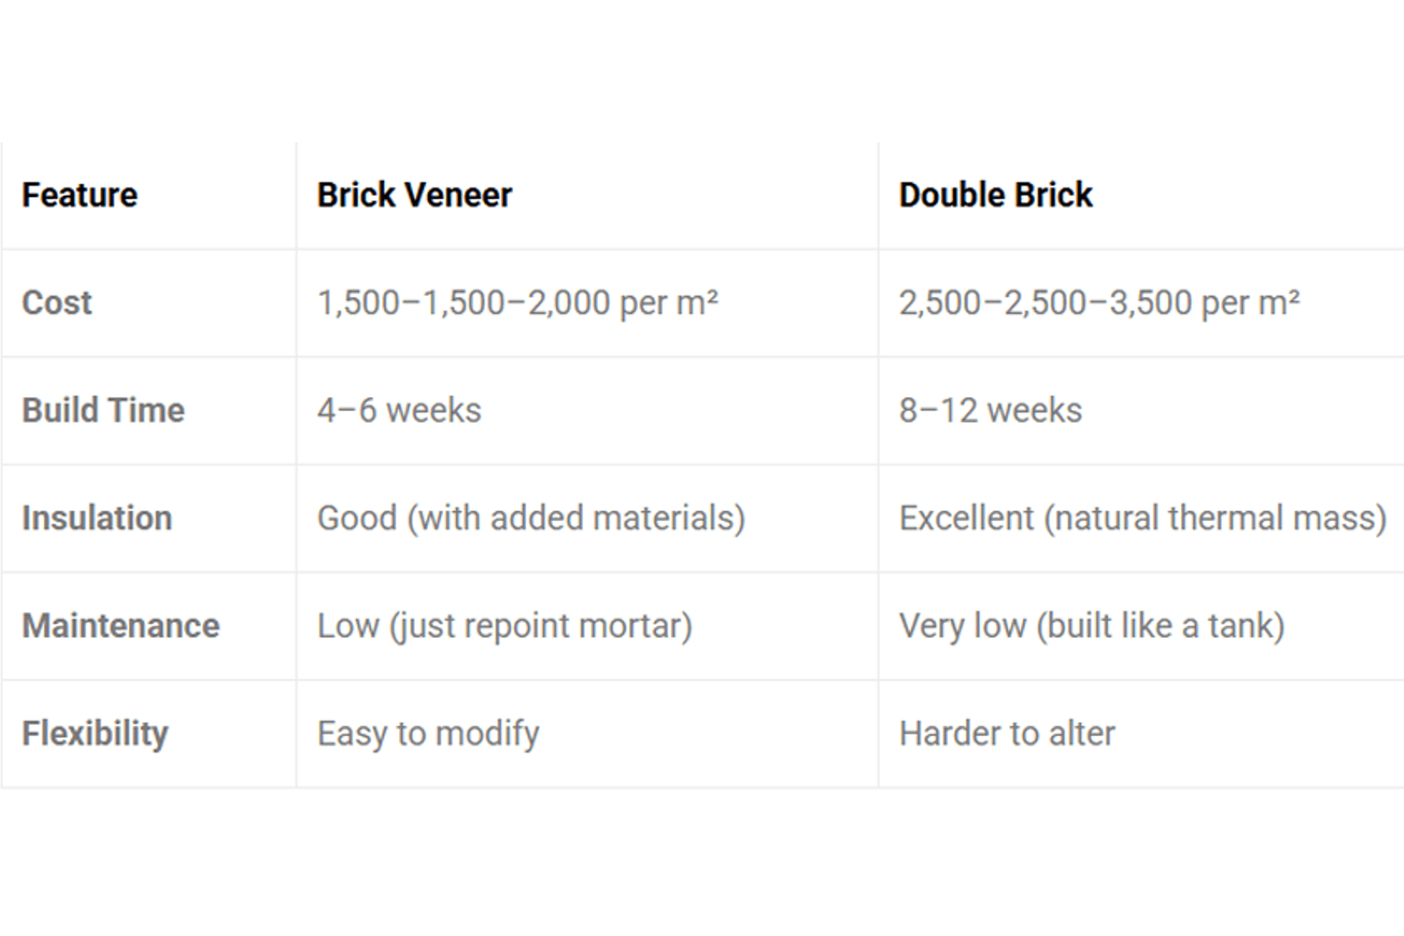Click the 4–6 weeks cell
1404x936 pixels.
click(x=399, y=410)
